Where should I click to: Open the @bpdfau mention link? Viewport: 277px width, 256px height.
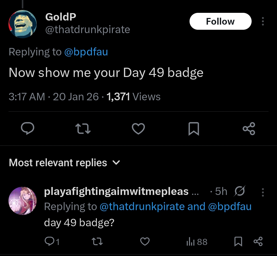86,52
